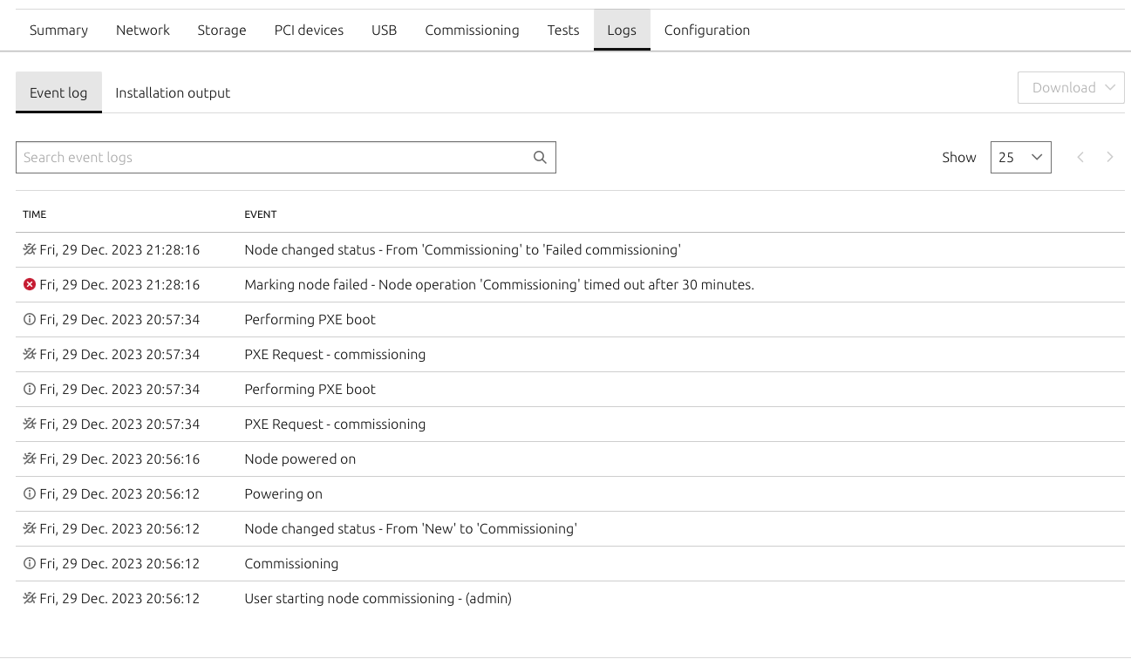Click the red error icon on timed out event
1131x666 pixels.
point(30,284)
